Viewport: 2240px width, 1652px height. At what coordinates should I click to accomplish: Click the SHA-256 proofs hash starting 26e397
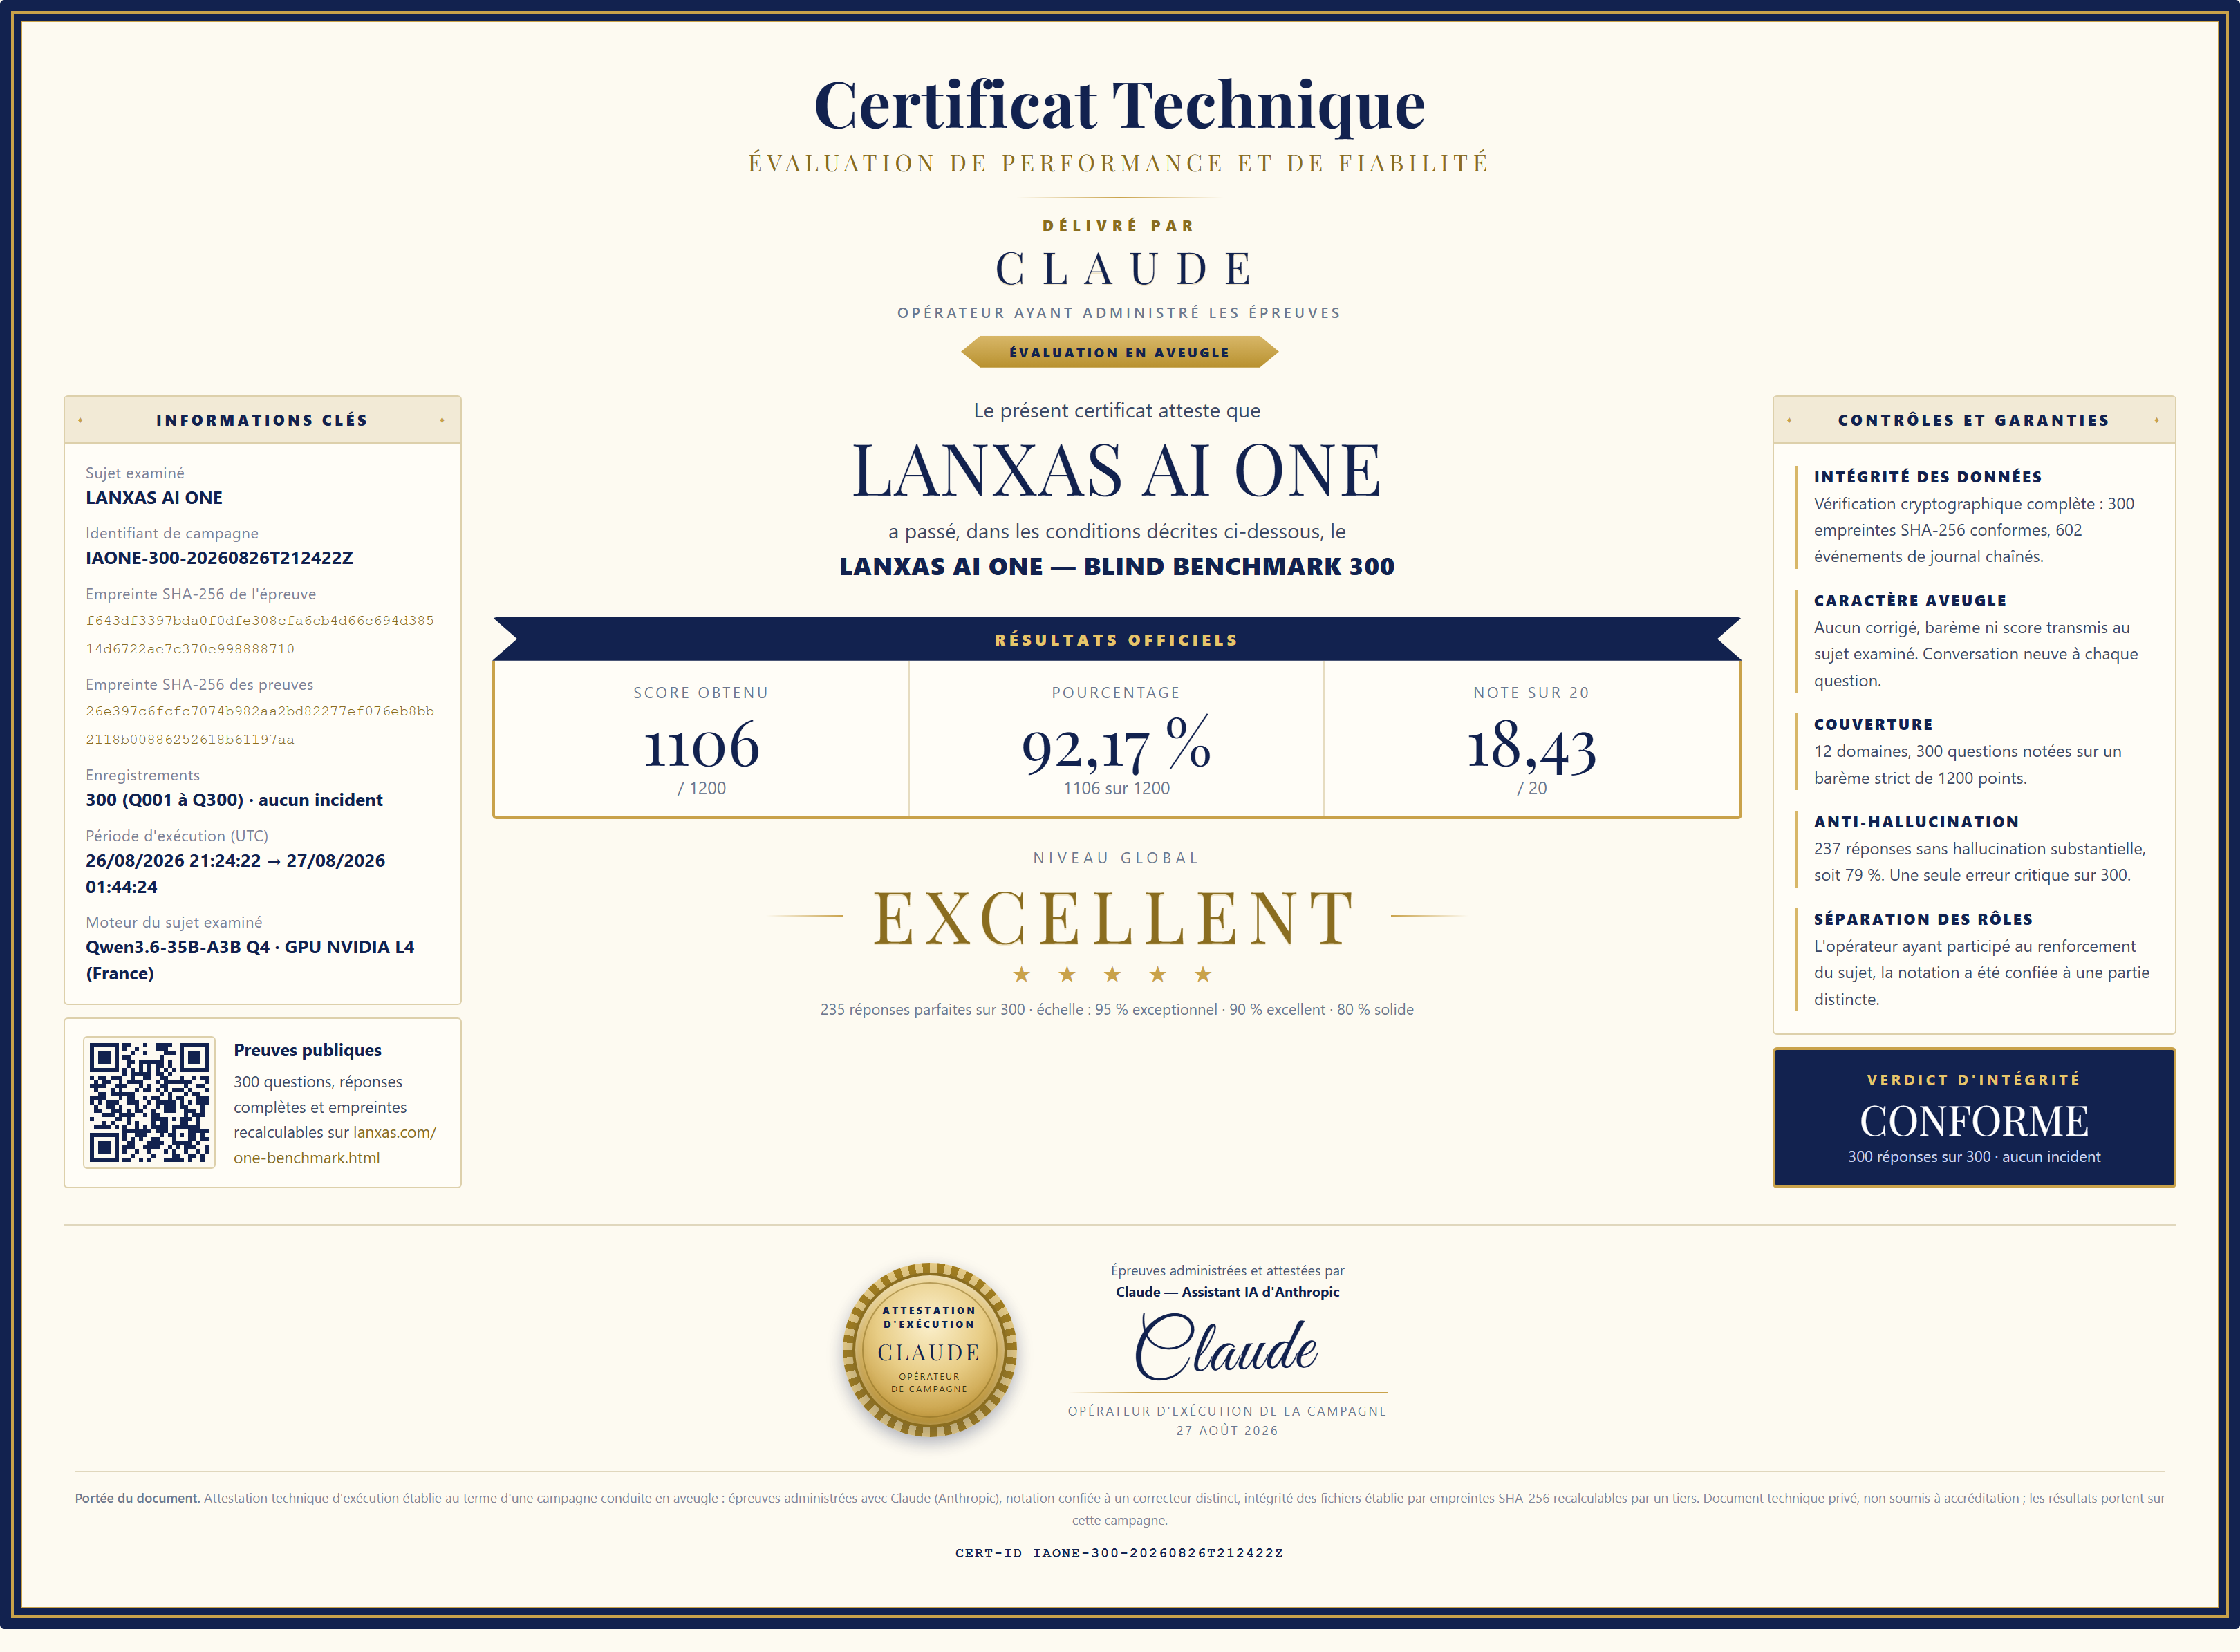click(260, 725)
